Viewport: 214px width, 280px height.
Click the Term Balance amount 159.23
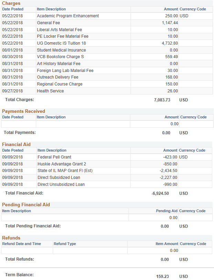(163, 277)
